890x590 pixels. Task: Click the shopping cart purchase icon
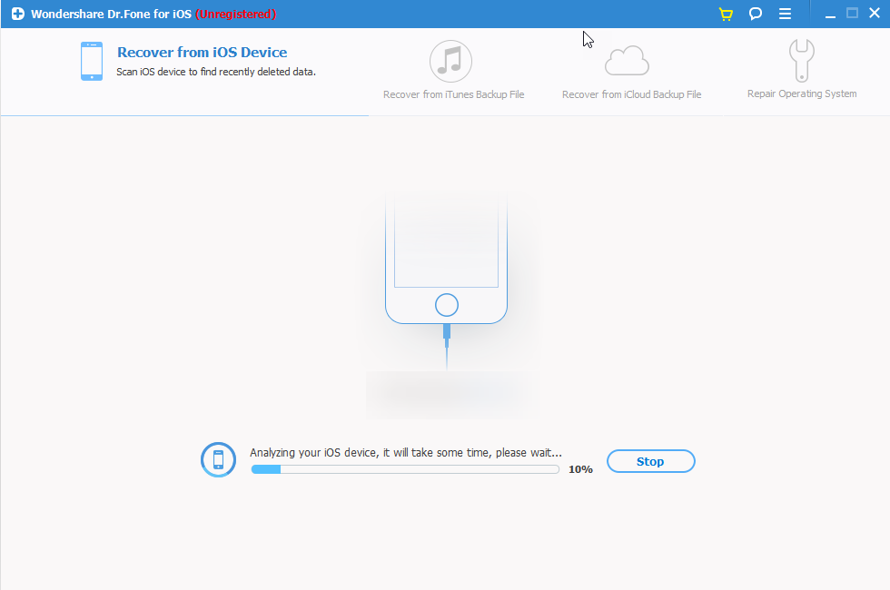click(x=725, y=14)
